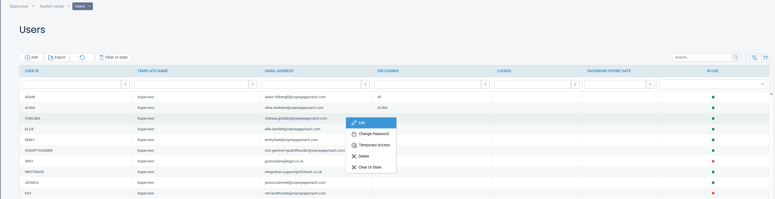This screenshot has height=199, width=775.
Task: Open the Locked column filter icon
Action: [x=575, y=84]
